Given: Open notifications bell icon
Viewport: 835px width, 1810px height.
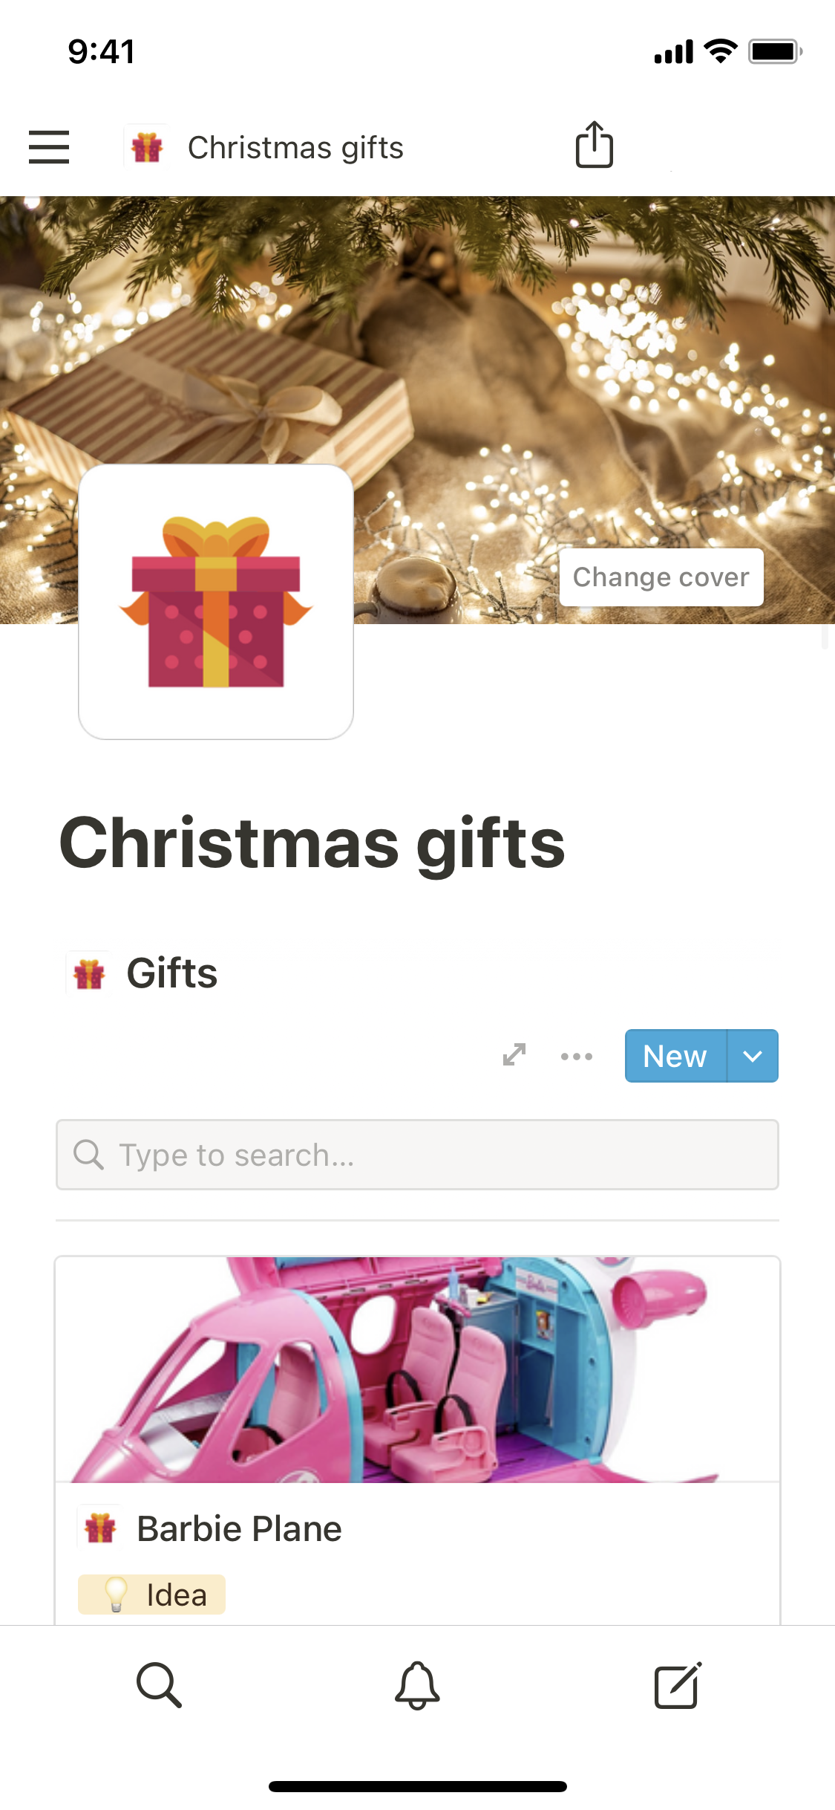Looking at the screenshot, I should pyautogui.click(x=417, y=1685).
